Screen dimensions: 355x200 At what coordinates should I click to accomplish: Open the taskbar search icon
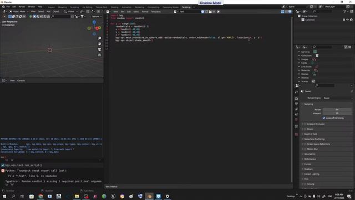pyautogui.click(x=13, y=196)
